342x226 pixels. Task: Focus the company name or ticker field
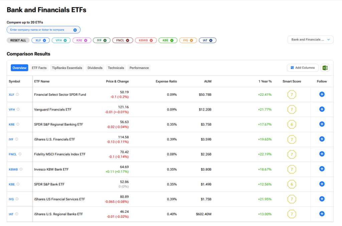[x=43, y=30]
